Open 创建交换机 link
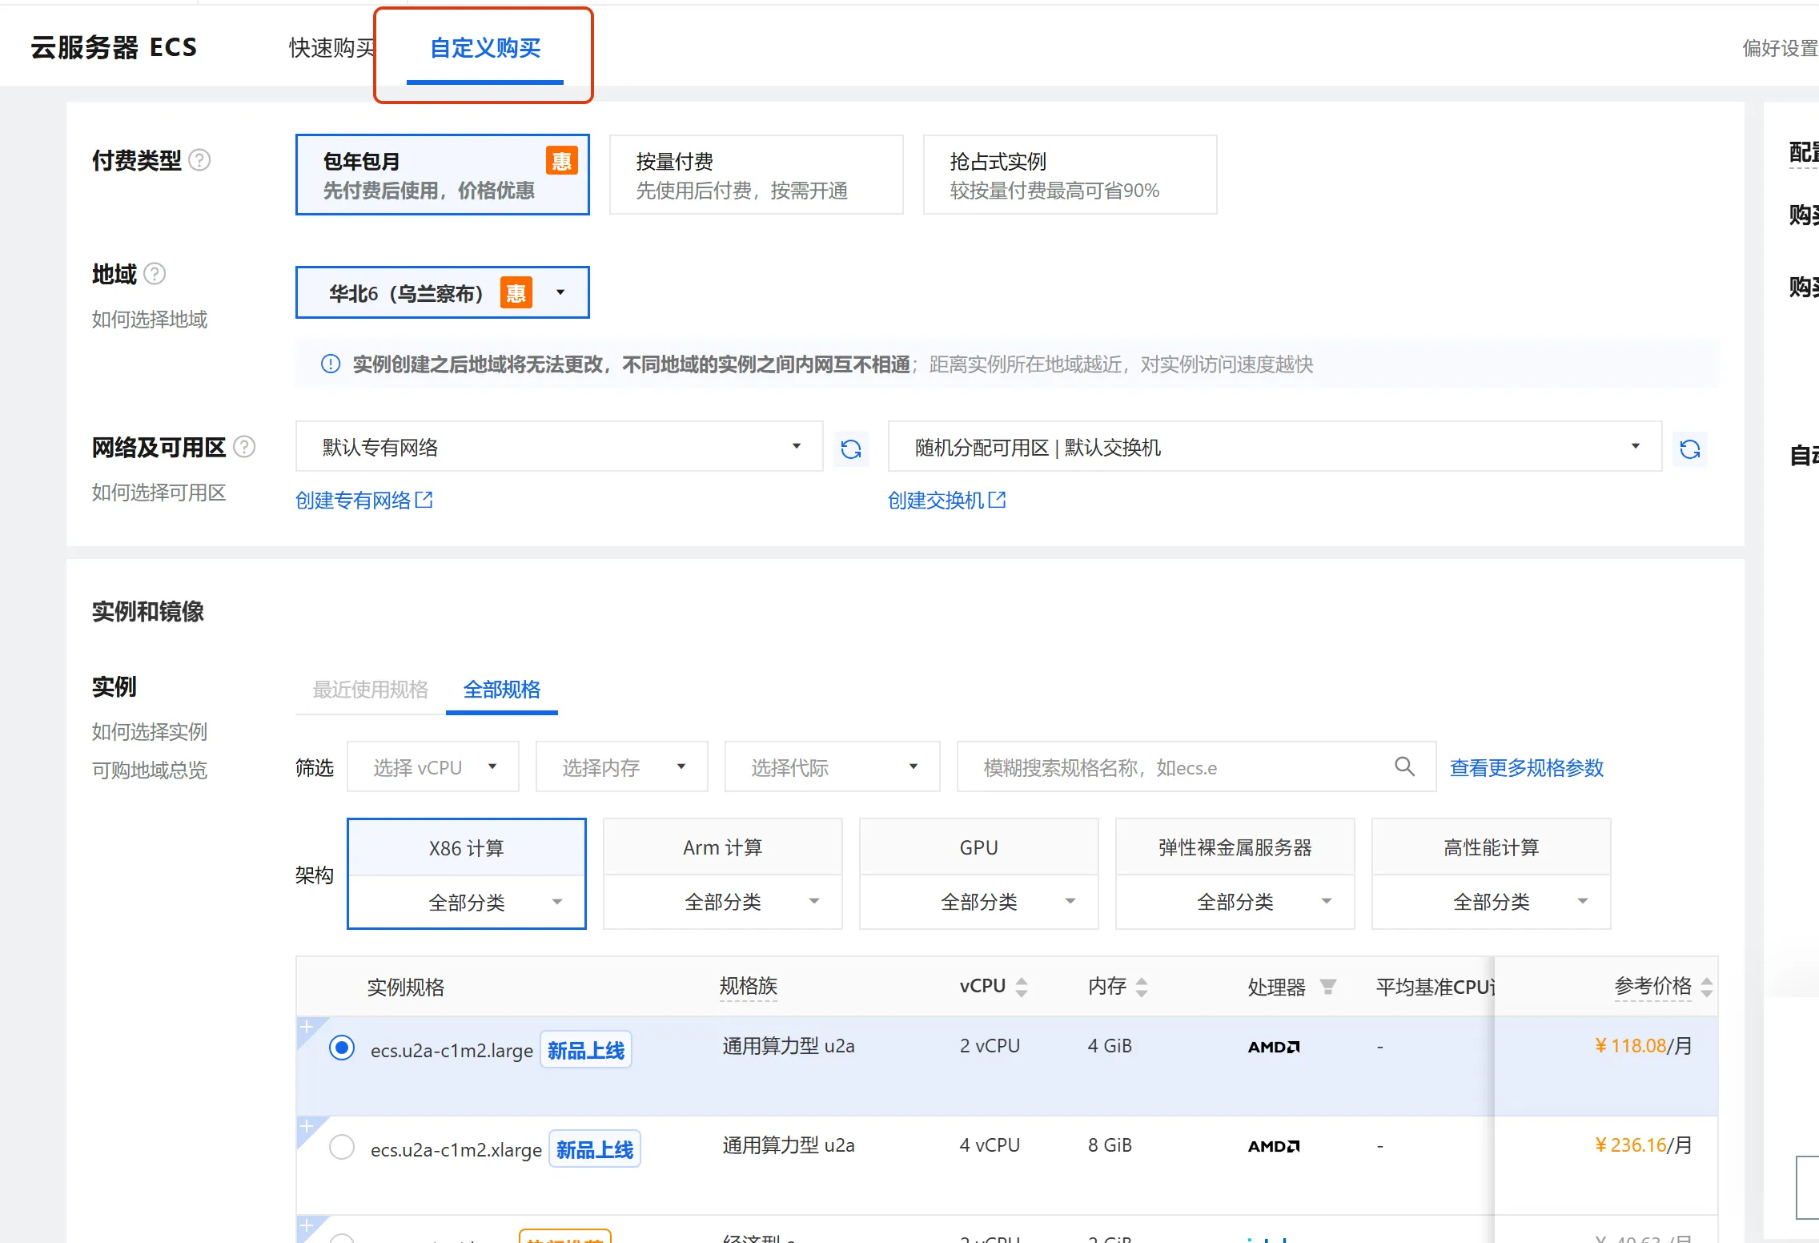Viewport: 1819px width, 1243px height. pyautogui.click(x=947, y=501)
